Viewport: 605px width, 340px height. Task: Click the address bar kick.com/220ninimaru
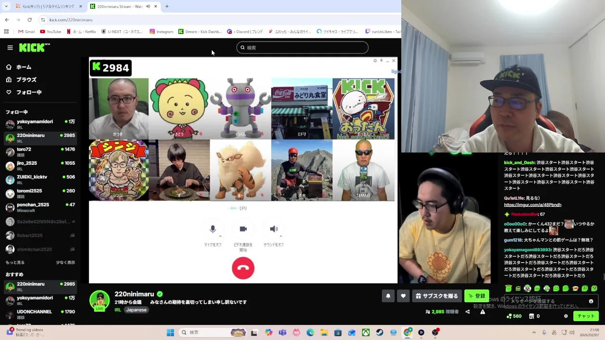point(71,20)
